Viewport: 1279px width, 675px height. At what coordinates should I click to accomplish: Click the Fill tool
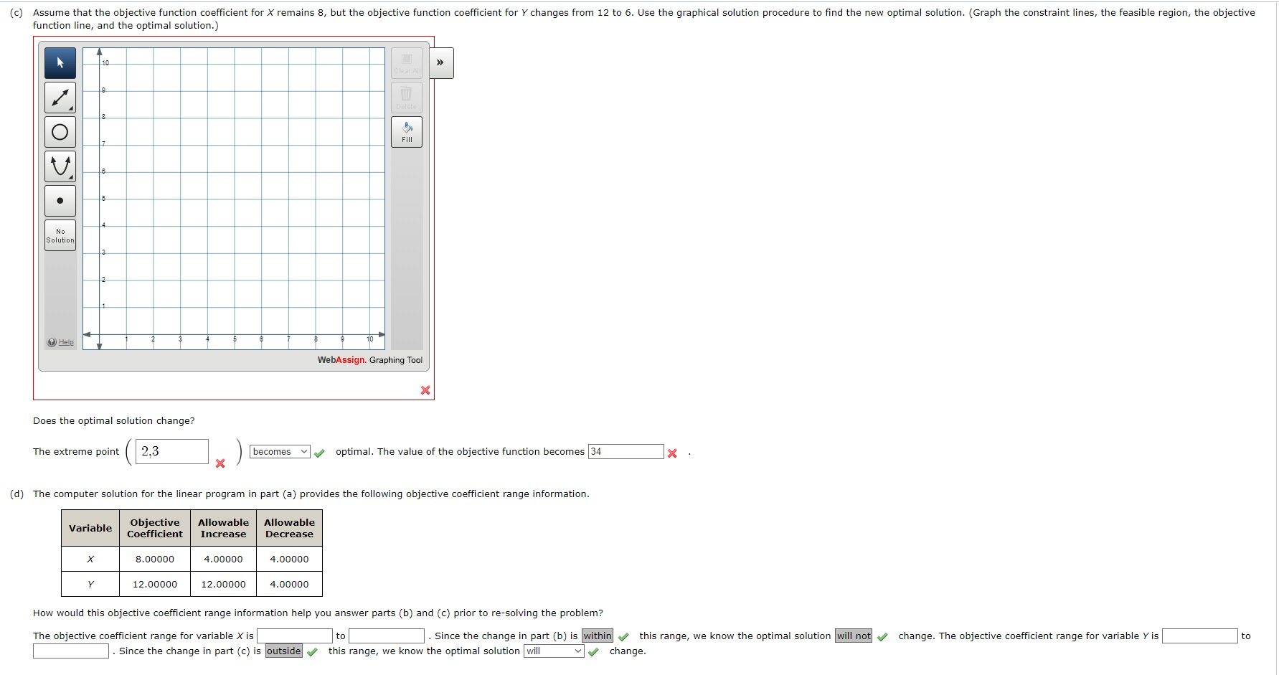(x=406, y=131)
